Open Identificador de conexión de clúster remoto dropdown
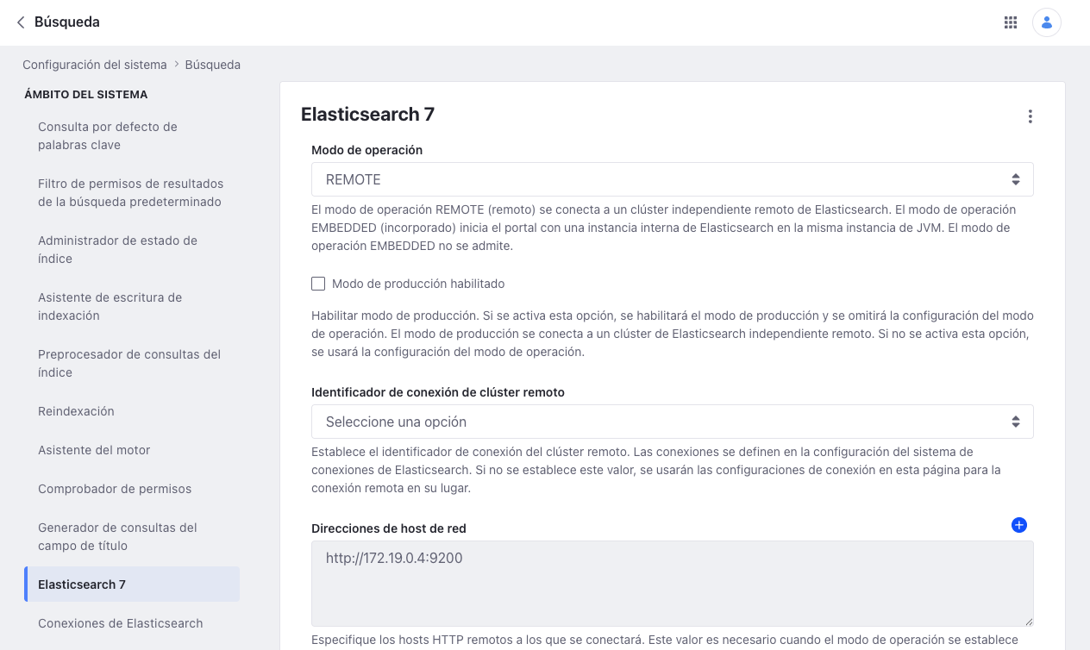1090x650 pixels. click(672, 422)
